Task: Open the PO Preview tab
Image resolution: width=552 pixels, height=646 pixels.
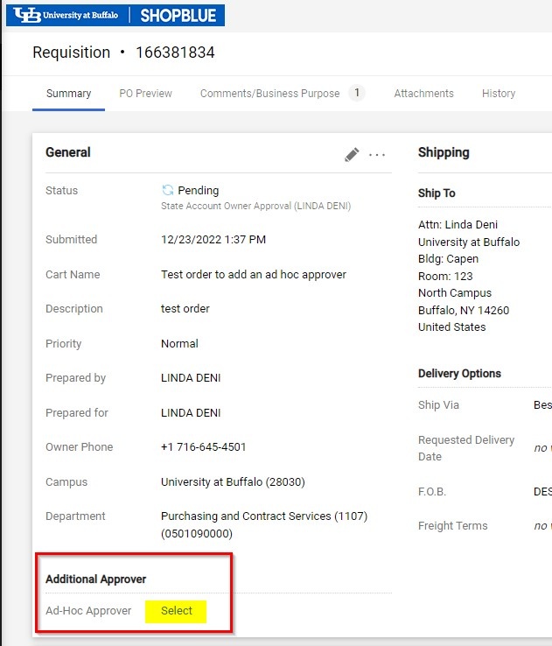Action: pyautogui.click(x=145, y=94)
